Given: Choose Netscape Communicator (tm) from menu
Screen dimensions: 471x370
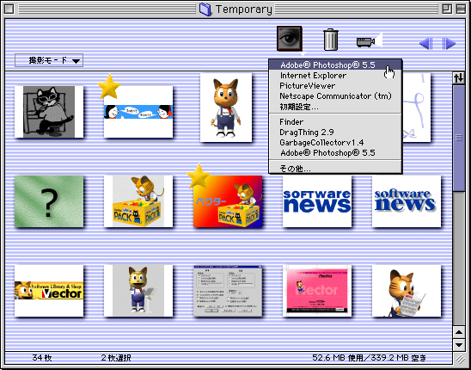Looking at the screenshot, I should 335,96.
